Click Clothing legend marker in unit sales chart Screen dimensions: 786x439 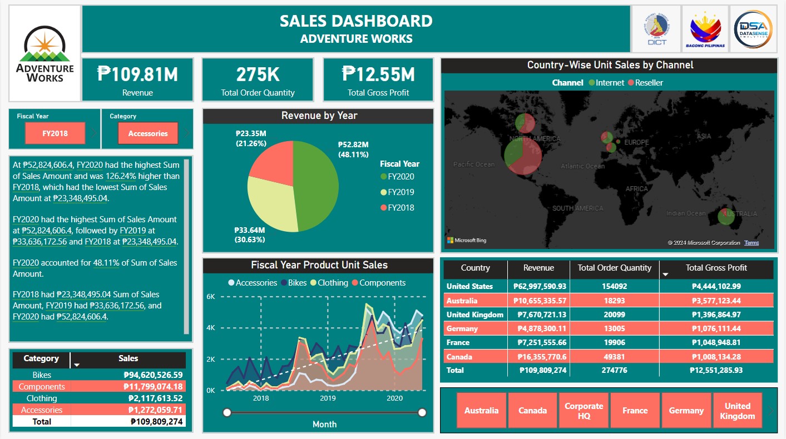click(313, 283)
